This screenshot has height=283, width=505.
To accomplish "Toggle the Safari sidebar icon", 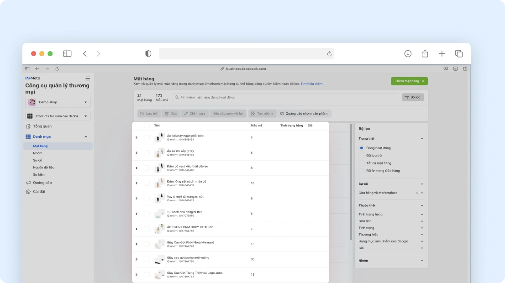I will 67,54.
